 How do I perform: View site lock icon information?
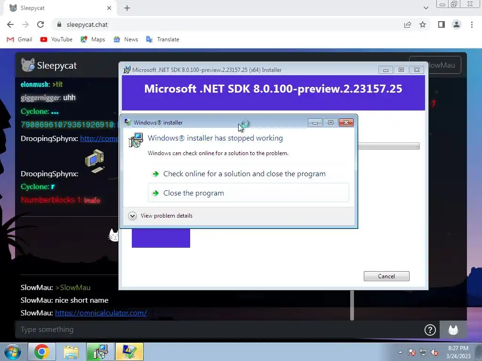(59, 24)
